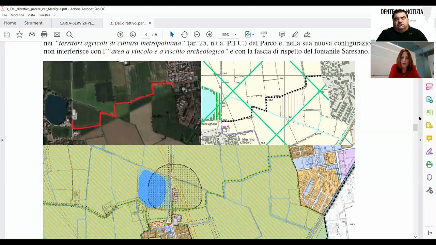Screen dimensions: 436x245
Task: Open Export PDF tool in right pane
Action: pos(429,100)
